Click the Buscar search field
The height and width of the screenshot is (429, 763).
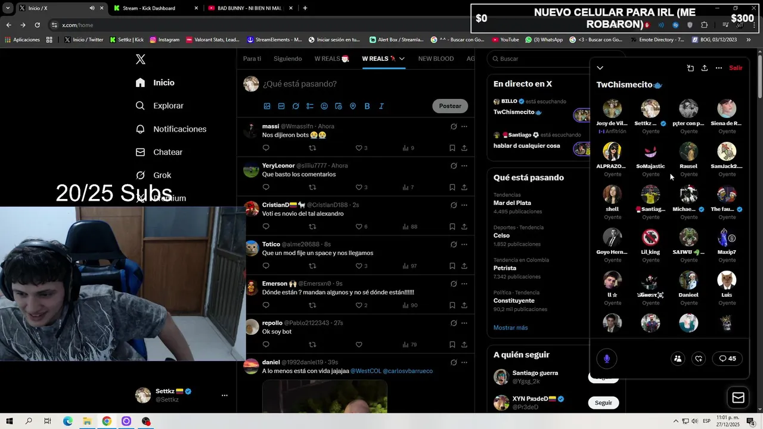539,59
